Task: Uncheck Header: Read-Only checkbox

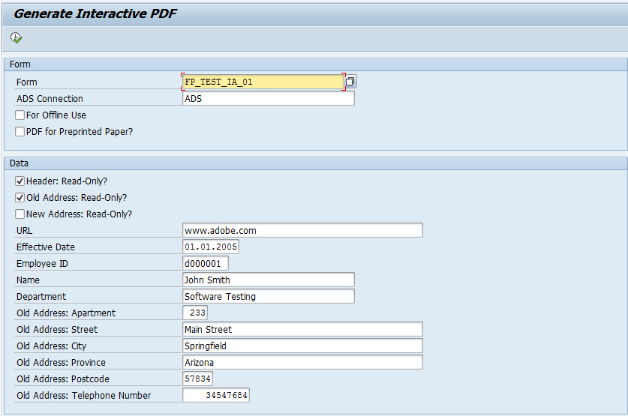Action: 20,181
